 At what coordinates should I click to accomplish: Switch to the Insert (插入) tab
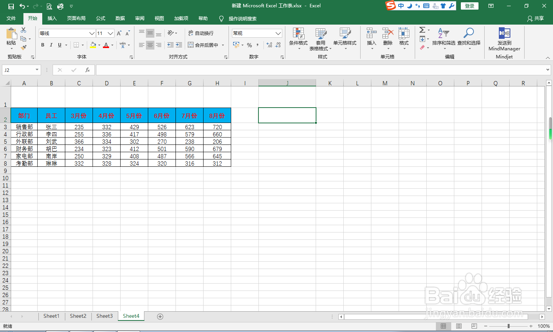click(52, 18)
